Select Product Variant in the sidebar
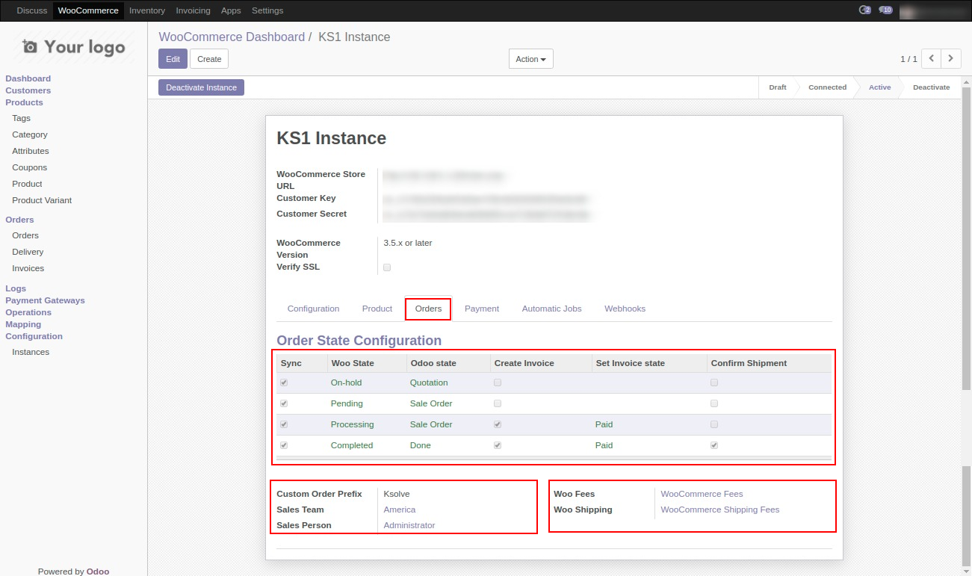This screenshot has width=972, height=576. click(x=42, y=200)
